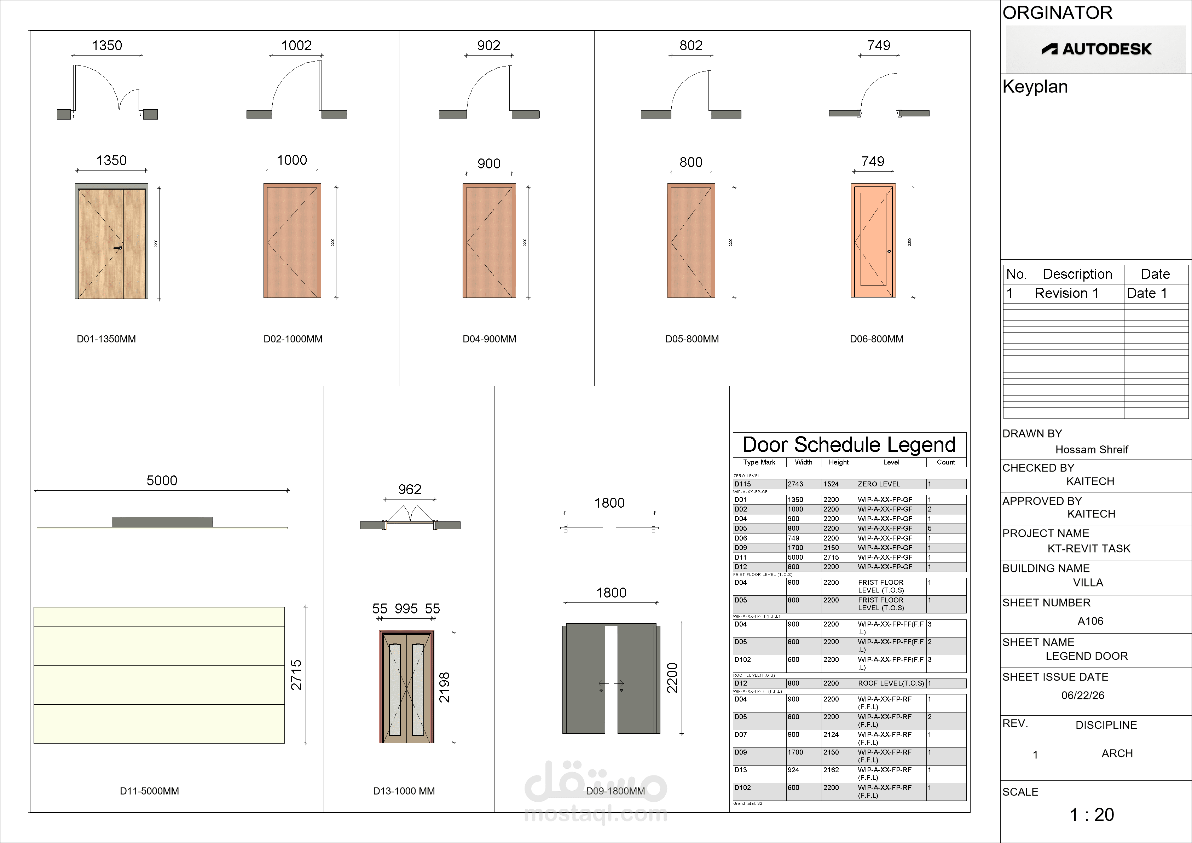Screen dimensions: 1192x843
Task: Select the D09-1800MM label
Action: pos(615,791)
